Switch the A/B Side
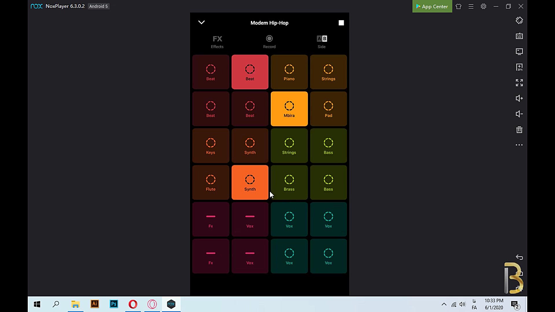The height and width of the screenshot is (312, 555). (x=321, y=42)
